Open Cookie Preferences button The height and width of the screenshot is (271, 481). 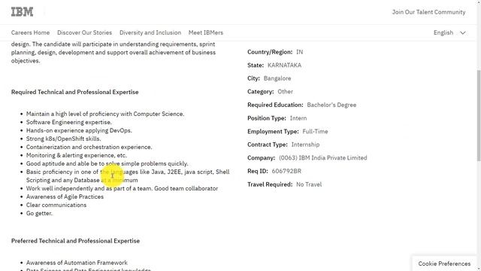(444, 263)
